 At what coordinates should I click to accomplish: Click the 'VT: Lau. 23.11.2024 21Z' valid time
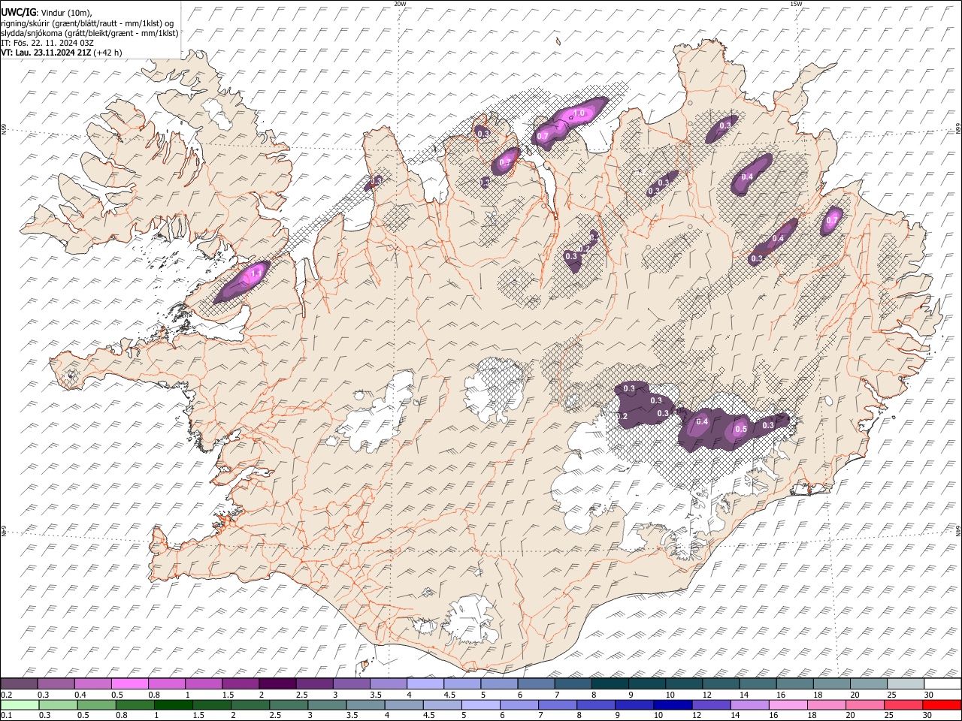tap(47, 52)
